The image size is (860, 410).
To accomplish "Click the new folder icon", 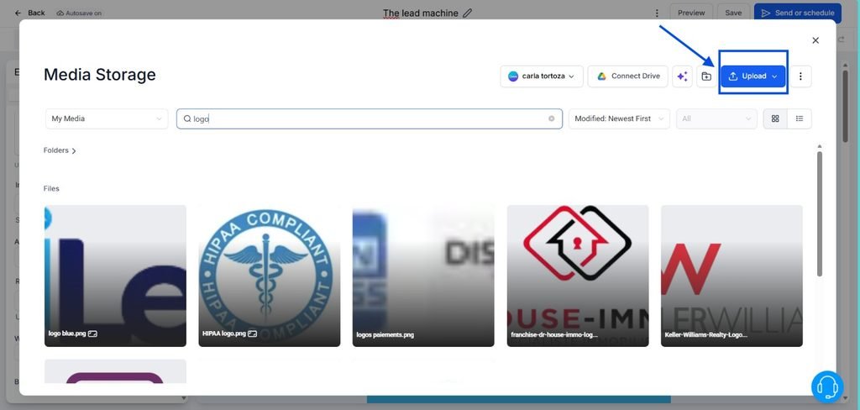I will pos(706,76).
